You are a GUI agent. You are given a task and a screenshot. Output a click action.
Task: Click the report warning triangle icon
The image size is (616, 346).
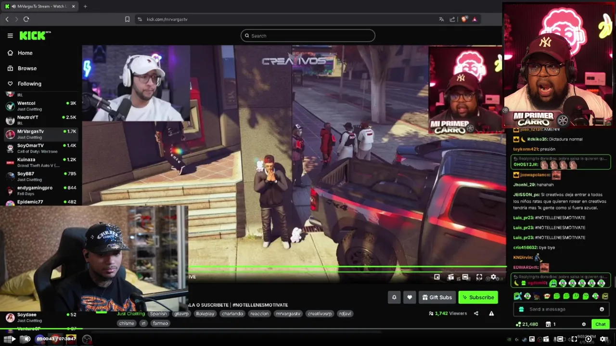coord(491,313)
